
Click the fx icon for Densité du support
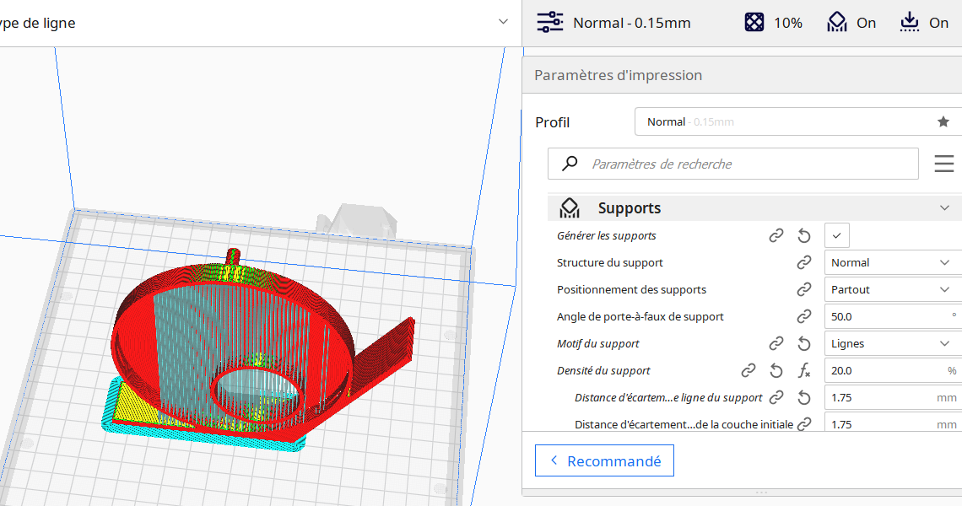click(x=804, y=370)
